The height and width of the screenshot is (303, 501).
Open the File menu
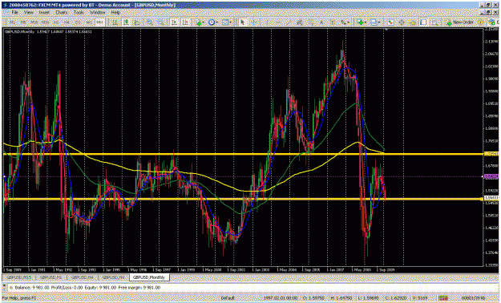(x=14, y=13)
